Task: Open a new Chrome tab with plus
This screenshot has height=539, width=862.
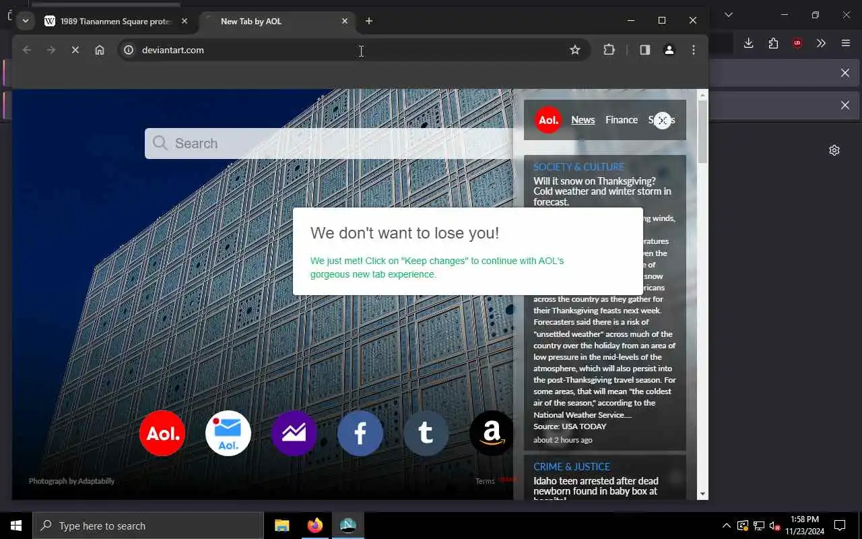Action: point(369,21)
